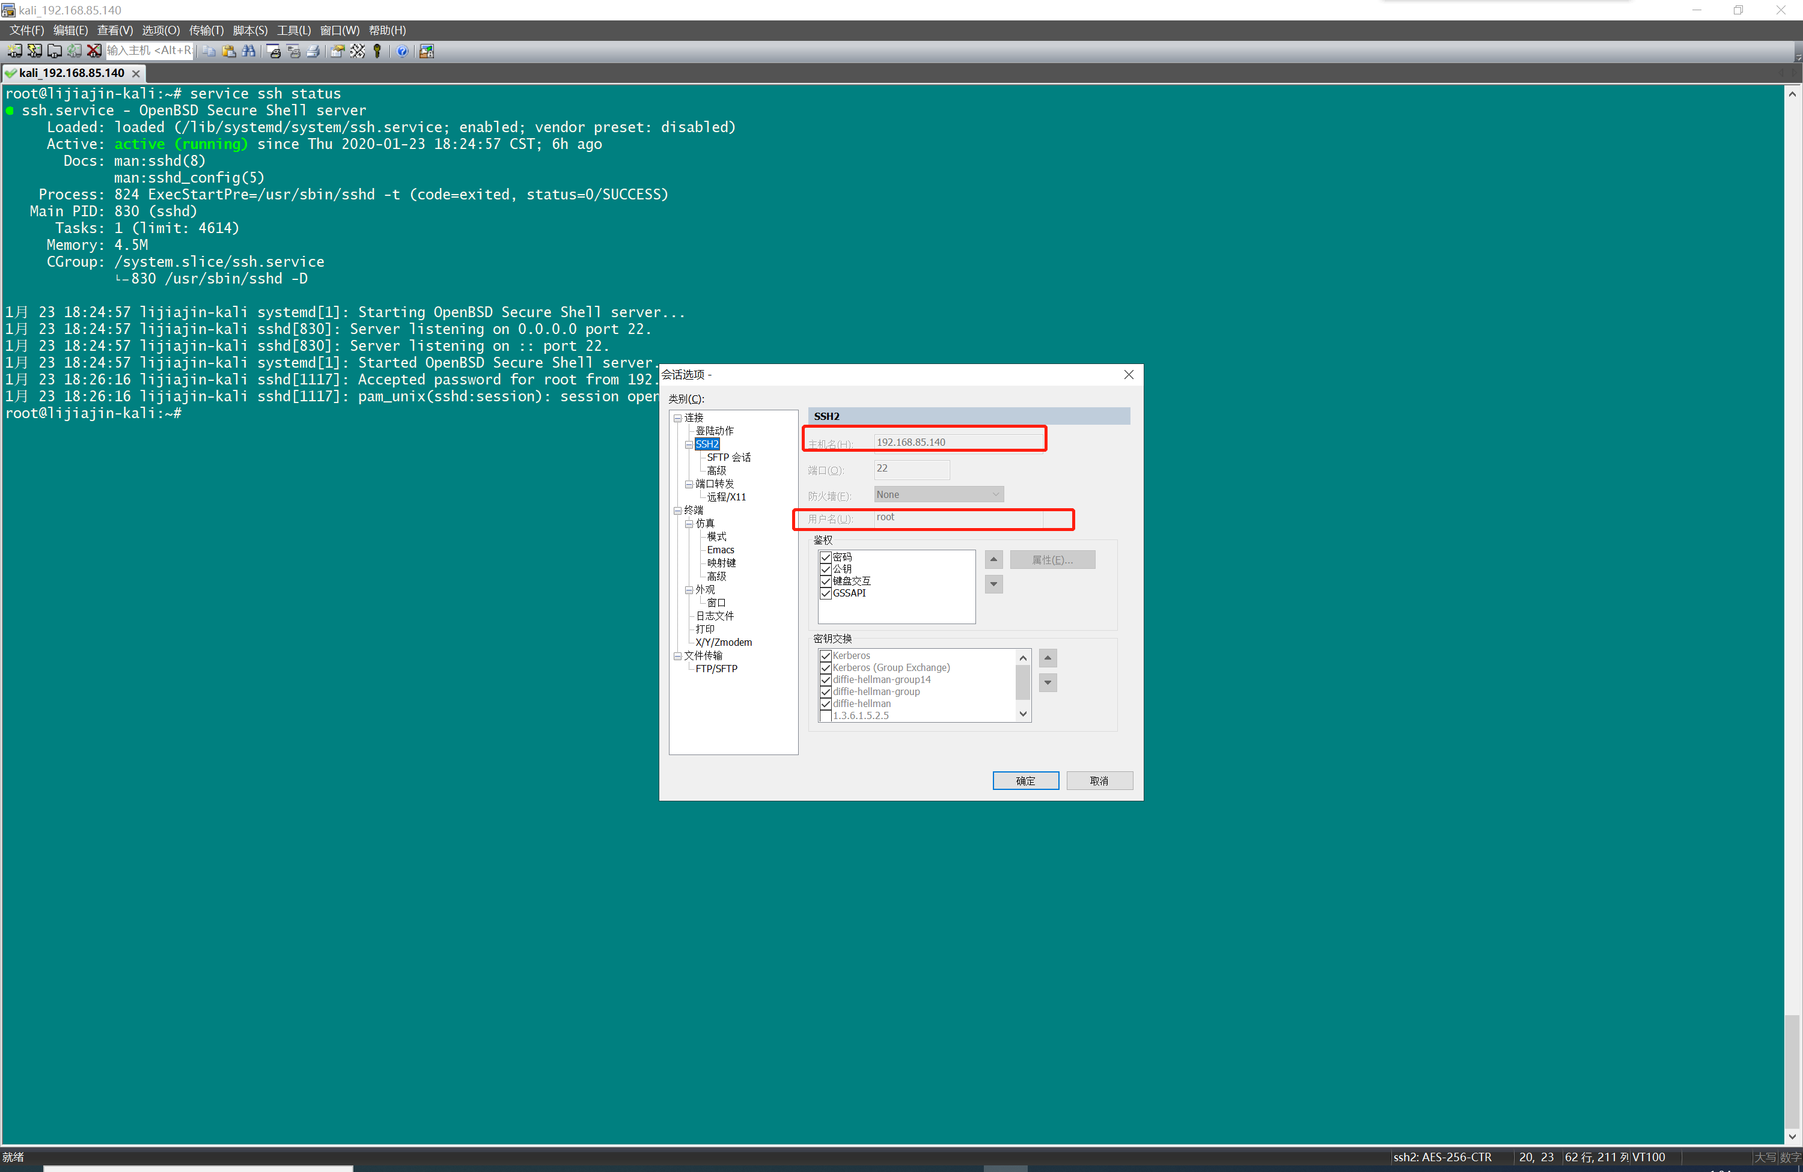Select SFTP 会话 in category tree

point(729,457)
